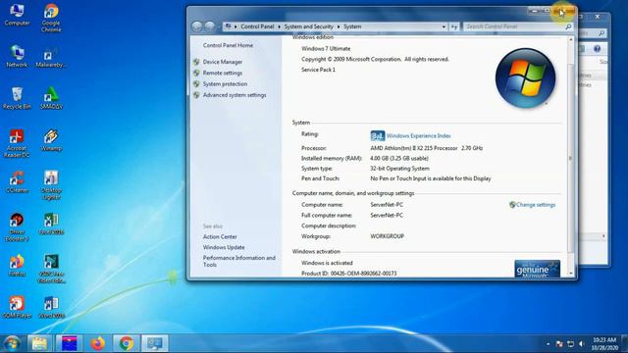The height and width of the screenshot is (353, 628).
Task: Open Windows Update link
Action: click(224, 247)
